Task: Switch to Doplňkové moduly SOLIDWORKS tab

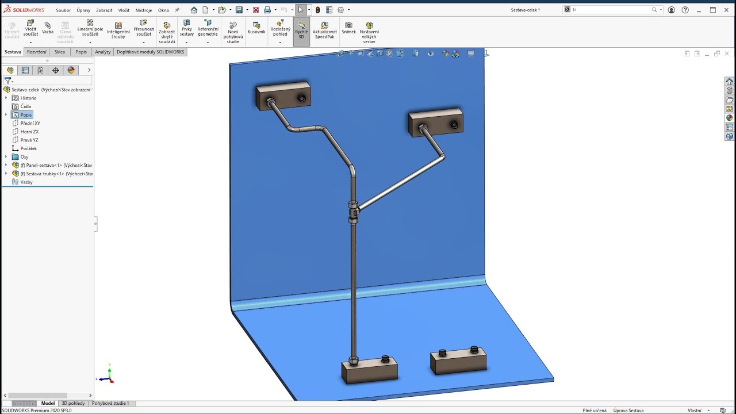Action: click(x=151, y=52)
